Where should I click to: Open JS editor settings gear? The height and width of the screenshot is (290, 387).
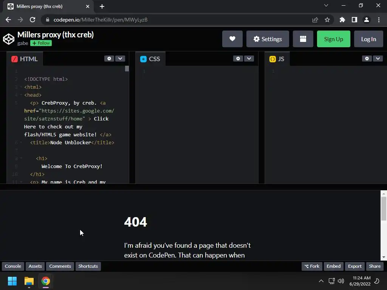[367, 59]
